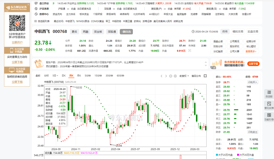Switch to the 盘前 chart tab

click(38, 76)
